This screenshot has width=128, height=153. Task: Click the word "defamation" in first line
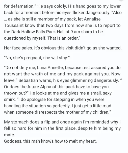click(22, 6)
